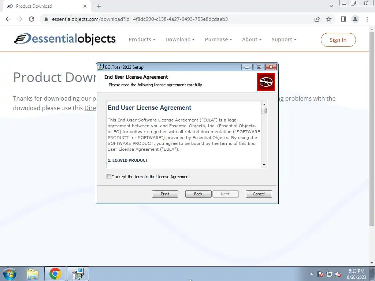375x281 pixels.
Task: Open File Explorer from the taskbar
Action: point(33,274)
